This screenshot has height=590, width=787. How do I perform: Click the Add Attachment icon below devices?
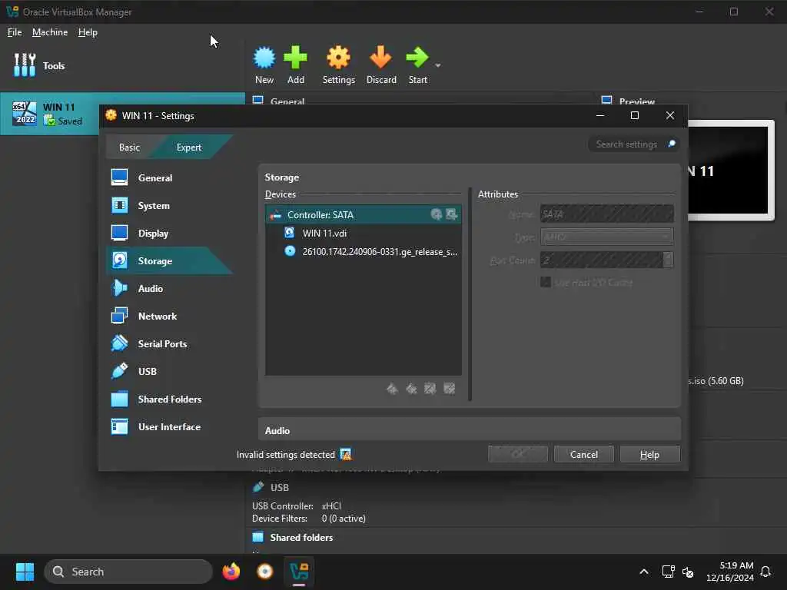(430, 388)
